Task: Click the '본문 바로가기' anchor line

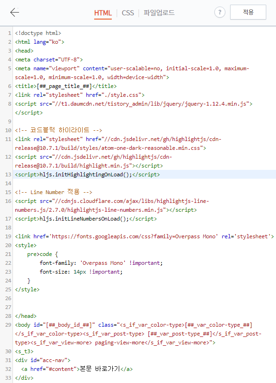Action: 77,369
